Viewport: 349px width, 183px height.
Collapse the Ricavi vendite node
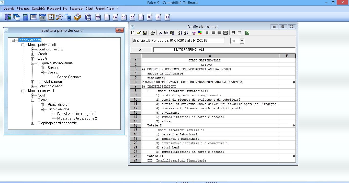click(x=42, y=109)
